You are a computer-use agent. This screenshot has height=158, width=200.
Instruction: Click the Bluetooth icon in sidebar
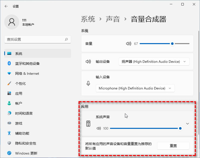(x=9, y=63)
